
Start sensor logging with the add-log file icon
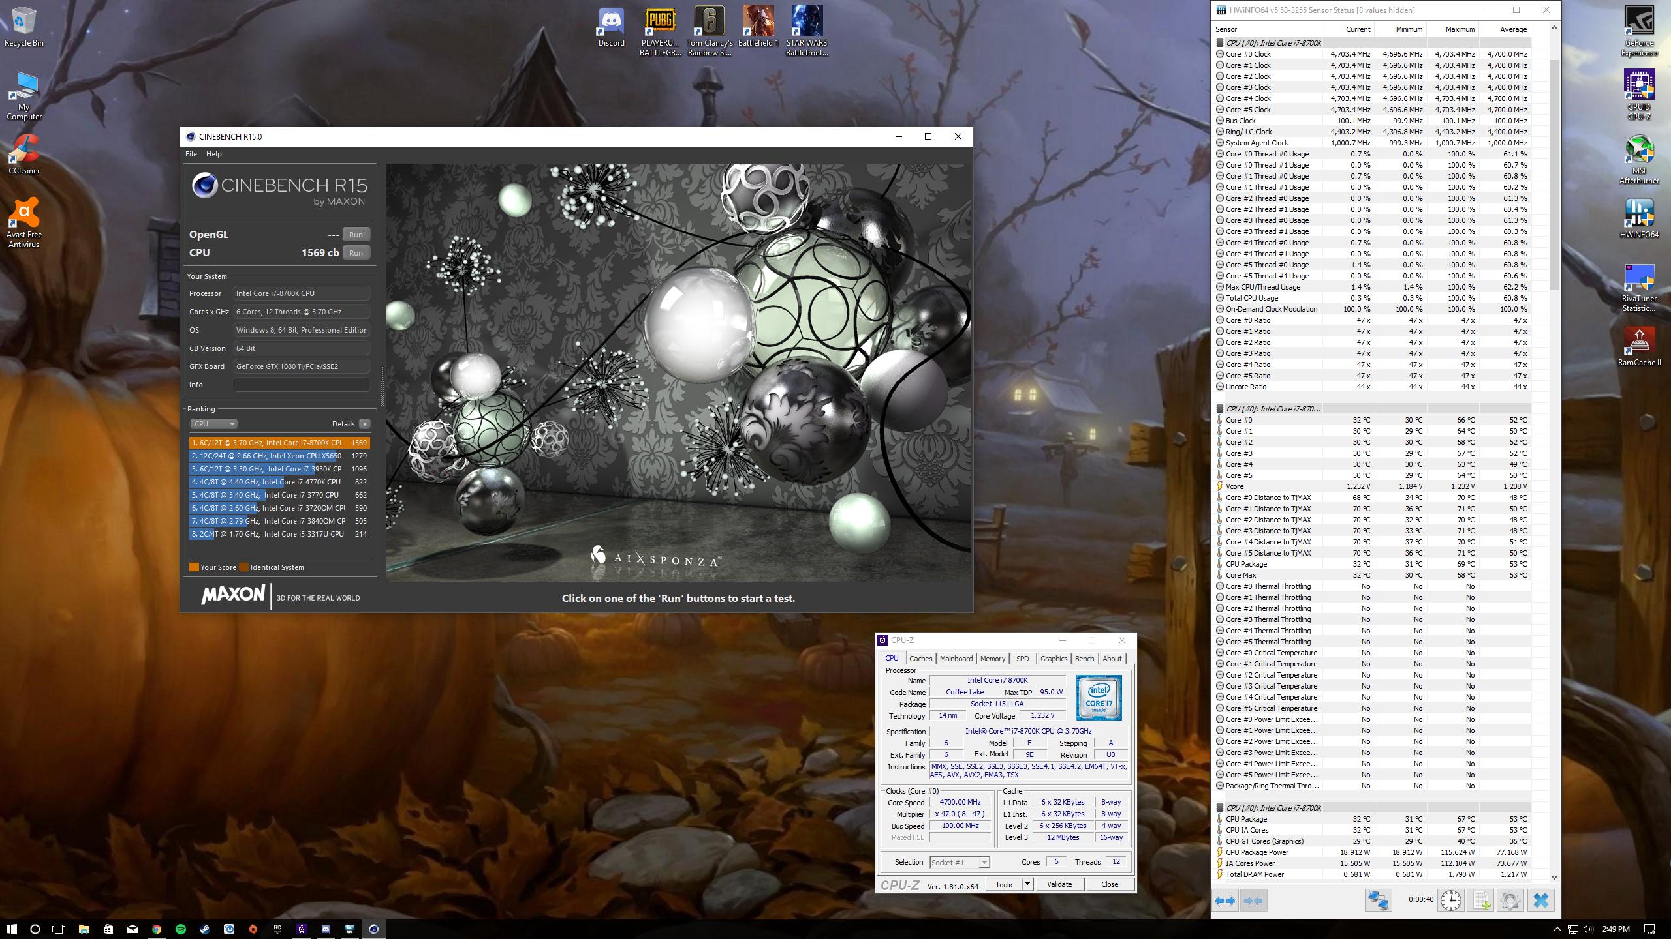(1480, 901)
